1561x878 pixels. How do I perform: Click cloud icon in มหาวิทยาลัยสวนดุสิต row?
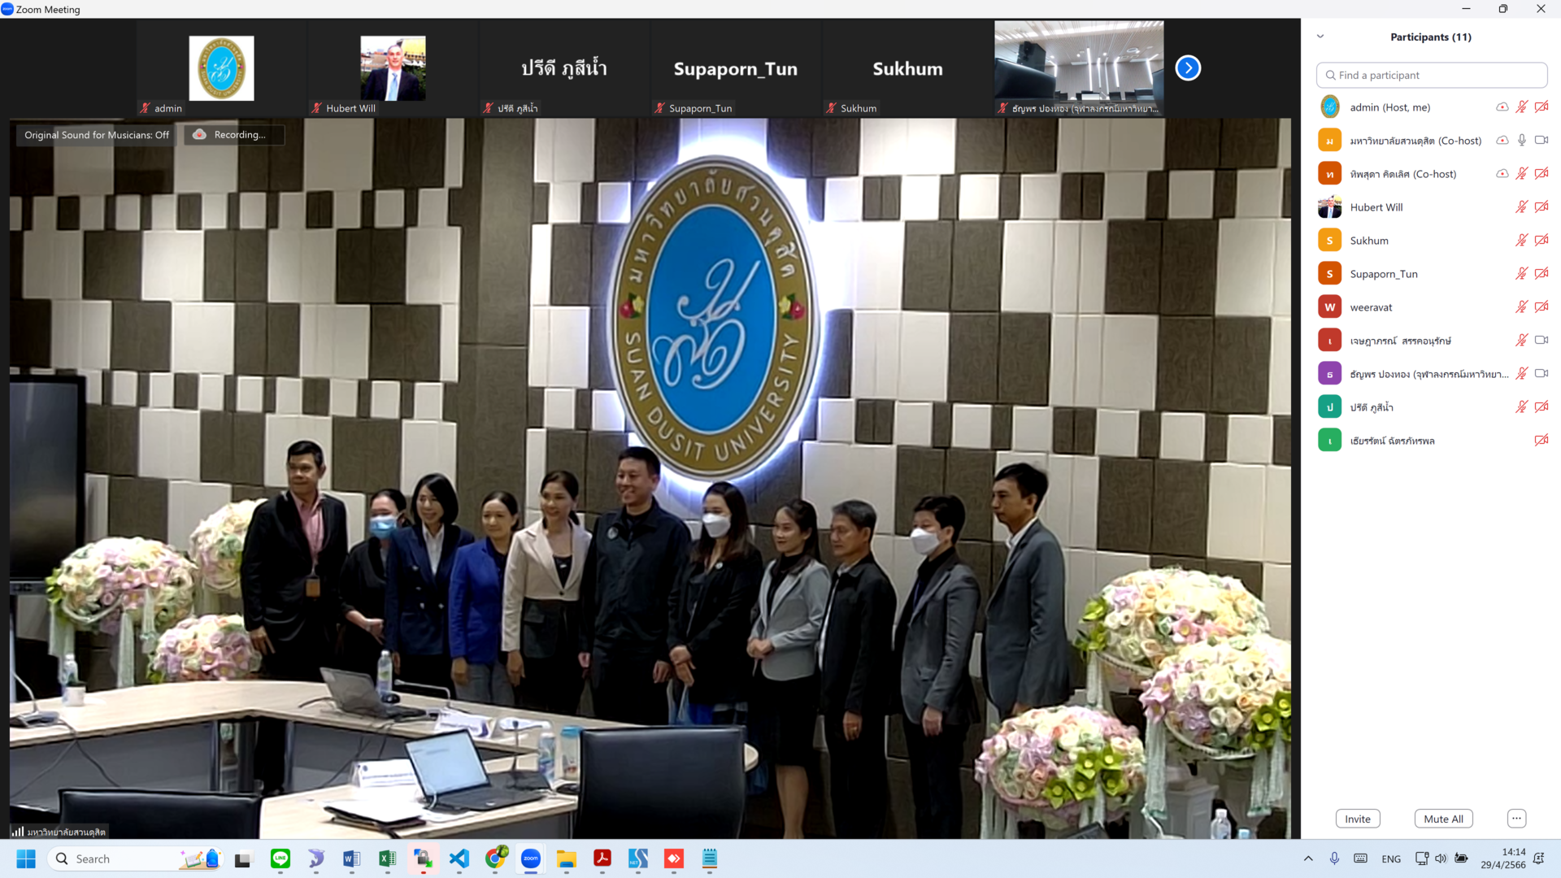[x=1502, y=141]
